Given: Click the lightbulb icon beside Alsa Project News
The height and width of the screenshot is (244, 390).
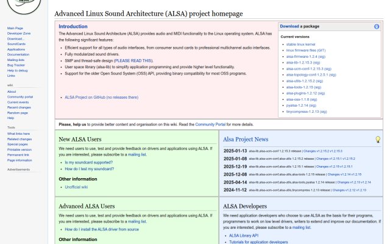Looking at the screenshot, I should click(x=378, y=140).
